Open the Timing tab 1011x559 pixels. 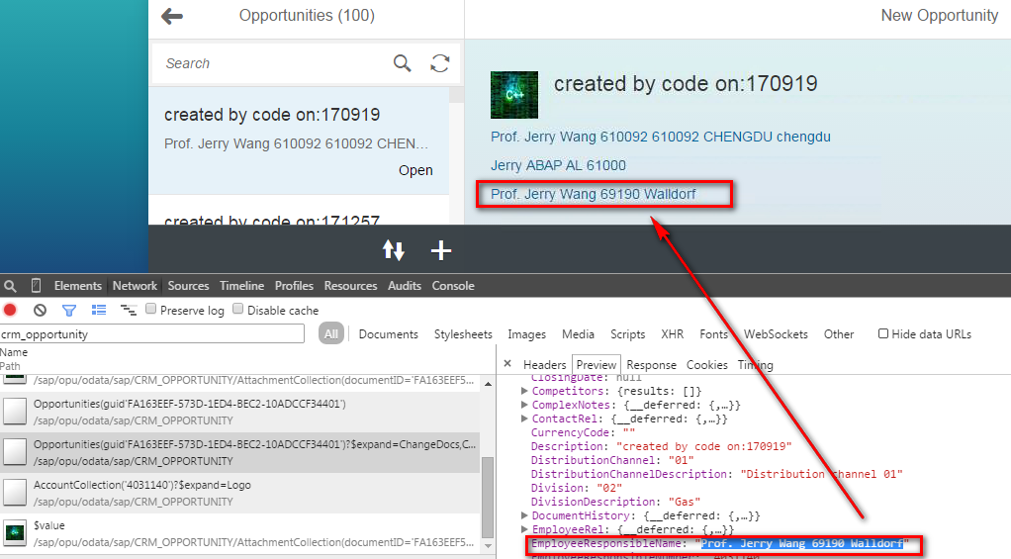(756, 365)
